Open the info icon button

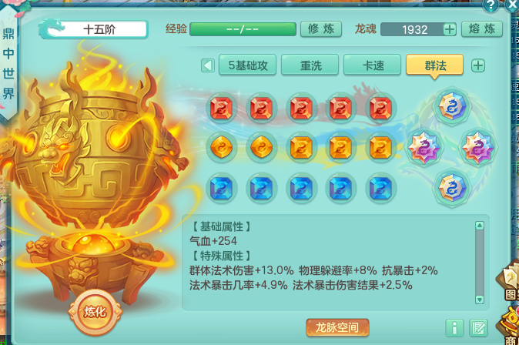pyautogui.click(x=454, y=328)
